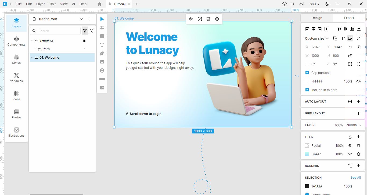Image resolution: width=367 pixels, height=195 pixels.
Task: Align selection to bottom edge
Action: coord(352,29)
